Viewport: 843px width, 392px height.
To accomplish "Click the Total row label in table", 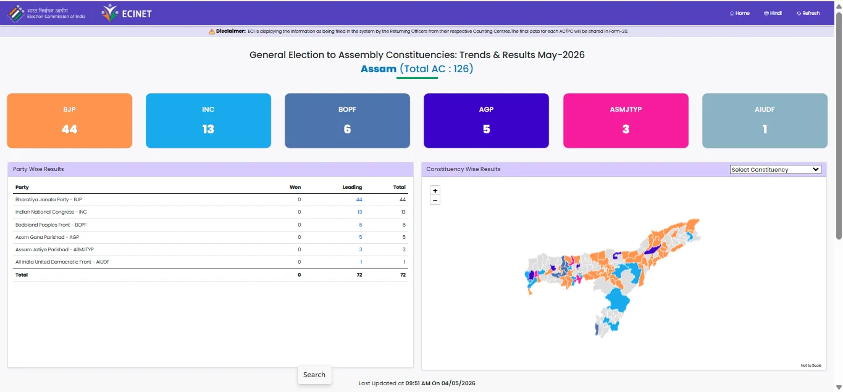I will pyautogui.click(x=22, y=275).
